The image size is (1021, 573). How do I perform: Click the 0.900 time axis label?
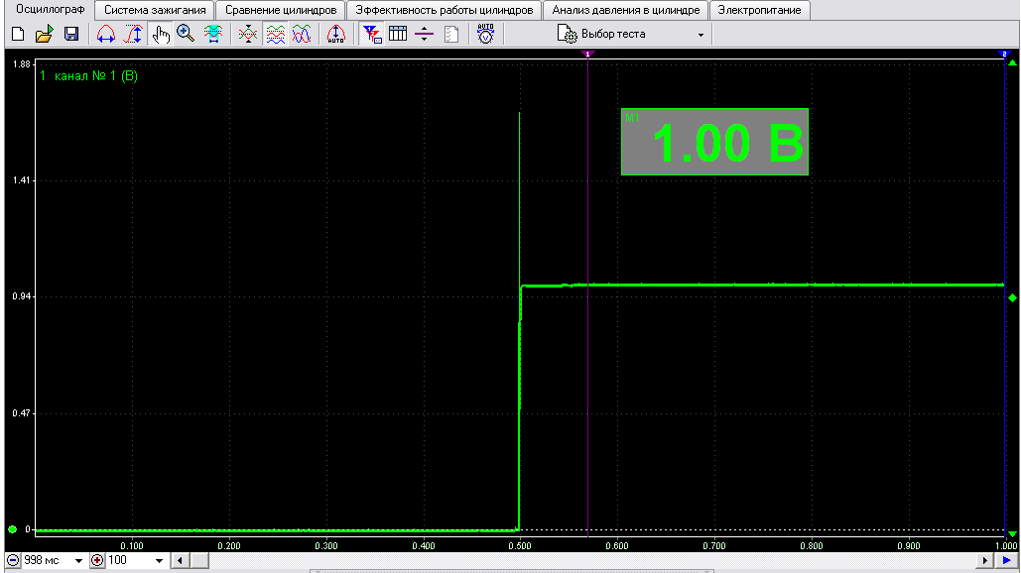pyautogui.click(x=908, y=545)
